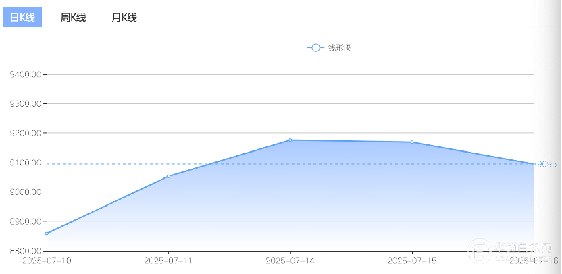
Task: Click the data point for 2025-07-15
Action: click(412, 142)
